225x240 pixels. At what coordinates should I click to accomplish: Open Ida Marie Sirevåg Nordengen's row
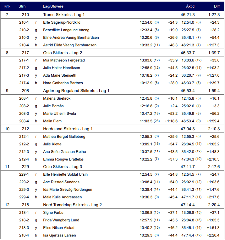[68, 190]
